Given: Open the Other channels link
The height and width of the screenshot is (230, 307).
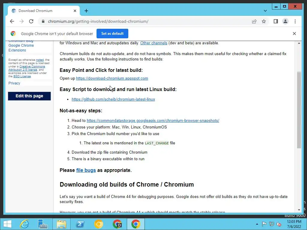Looking at the screenshot, I should pos(154,43).
